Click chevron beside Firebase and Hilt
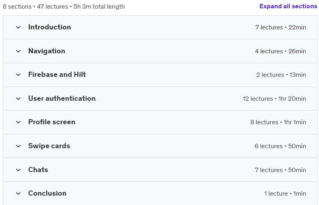 18,75
